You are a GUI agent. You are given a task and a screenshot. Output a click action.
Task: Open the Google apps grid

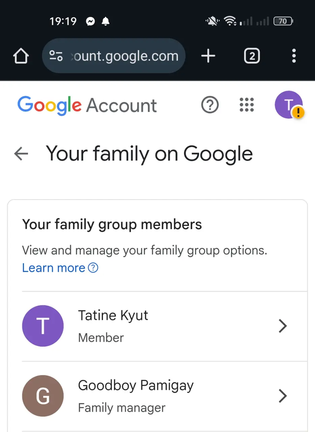(247, 105)
